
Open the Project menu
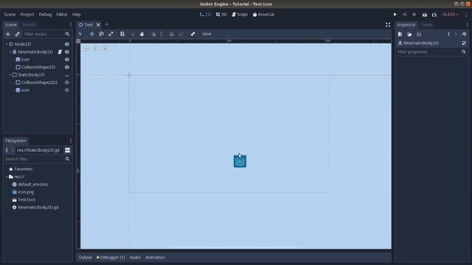pyautogui.click(x=27, y=15)
